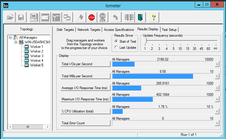Viewport: 226px width, 139px height.
Task: Click Worker 2 disk icon
Action: click(x=27, y=51)
